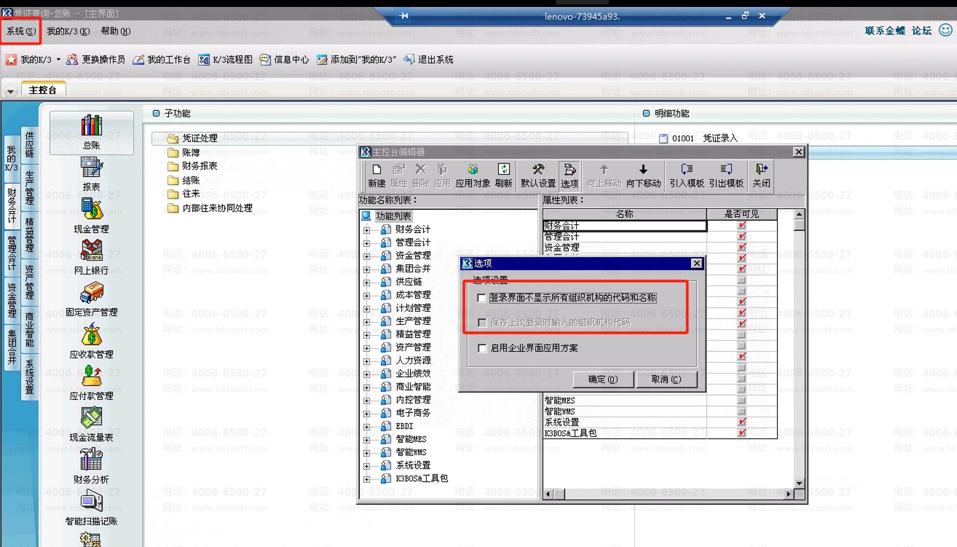This screenshot has width=957, height=547.
Task: Open the 现金流量表 cash flow icon
Action: coord(91,425)
